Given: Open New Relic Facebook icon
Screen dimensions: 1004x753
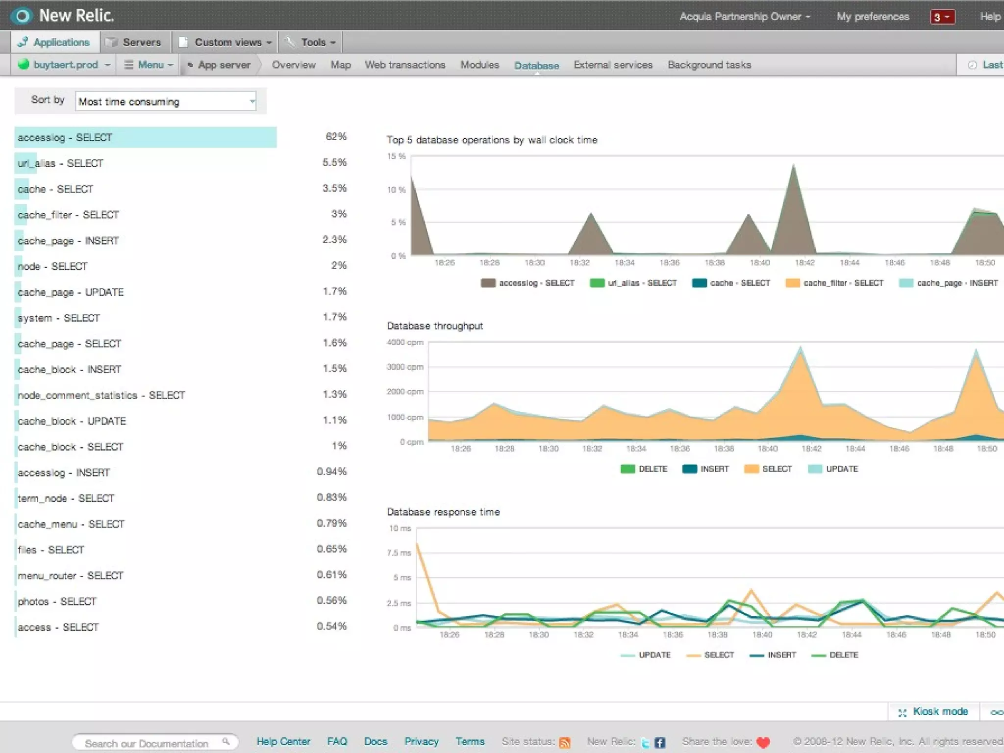Looking at the screenshot, I should point(660,743).
